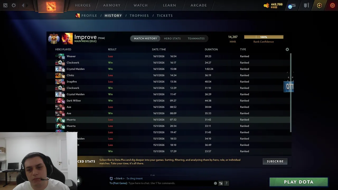The height and width of the screenshot is (190, 338).
Task: Switch to the HISTORY tab
Action: tap(113, 16)
